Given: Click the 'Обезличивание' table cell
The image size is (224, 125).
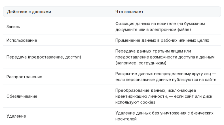Looking at the screenshot, I should pyautogui.click(x=22, y=96).
